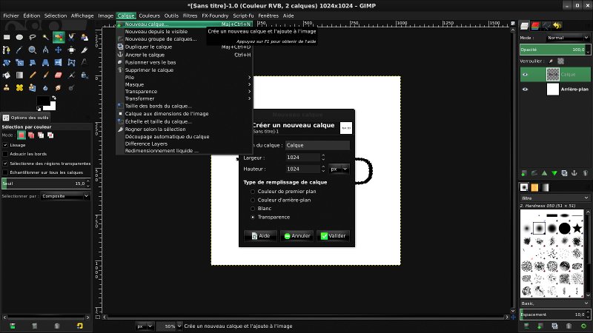
Task: Toggle the Lissage checkbox
Action: [x=5, y=145]
